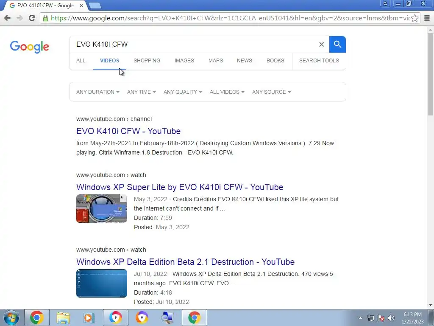Screen dimensions: 434x326
Task: Open Windows XP Delta Edition Beta 2.1 result
Action: click(x=186, y=262)
